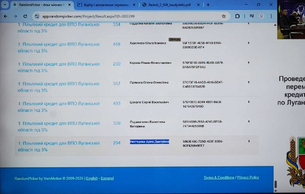
Task: Open the Privacy Policy link
Action: (248, 178)
